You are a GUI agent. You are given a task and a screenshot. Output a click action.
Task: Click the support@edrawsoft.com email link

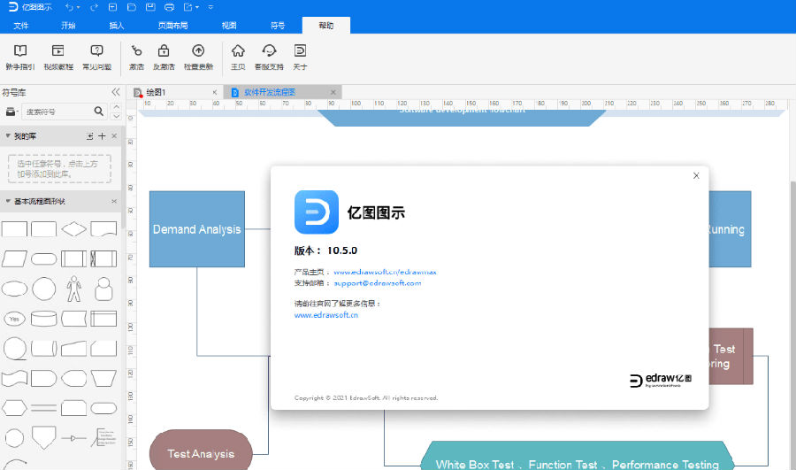coord(377,283)
